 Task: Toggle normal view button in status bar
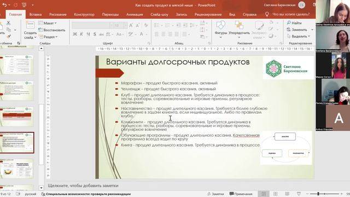(264, 194)
